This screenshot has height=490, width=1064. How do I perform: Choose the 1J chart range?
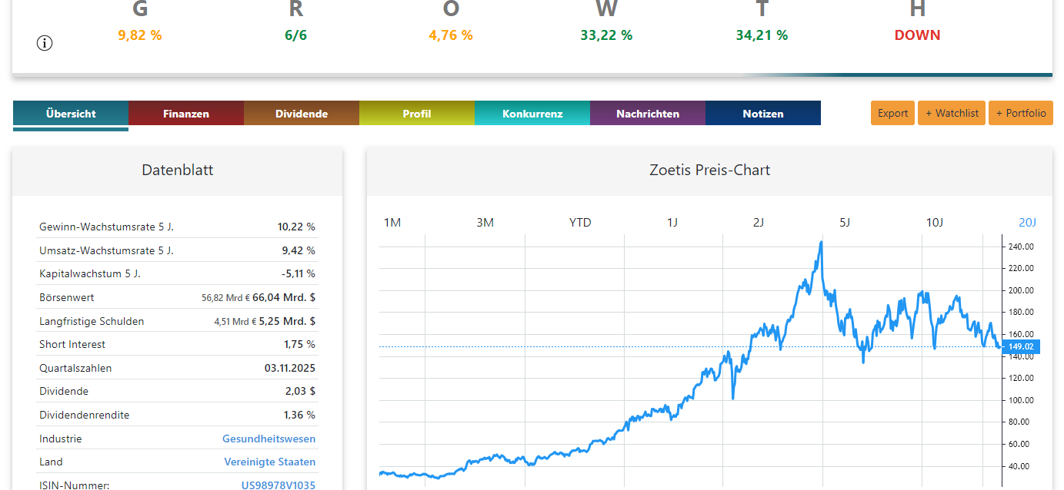[672, 223]
